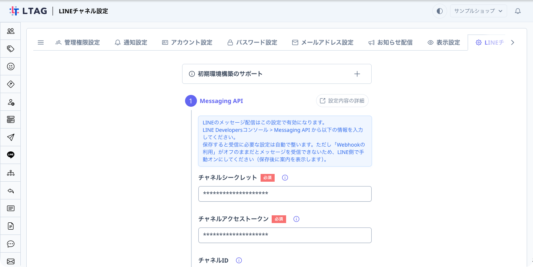Image resolution: width=533 pixels, height=267 pixels.
Task: Go to the 表示設定 tab
Action: click(x=444, y=42)
